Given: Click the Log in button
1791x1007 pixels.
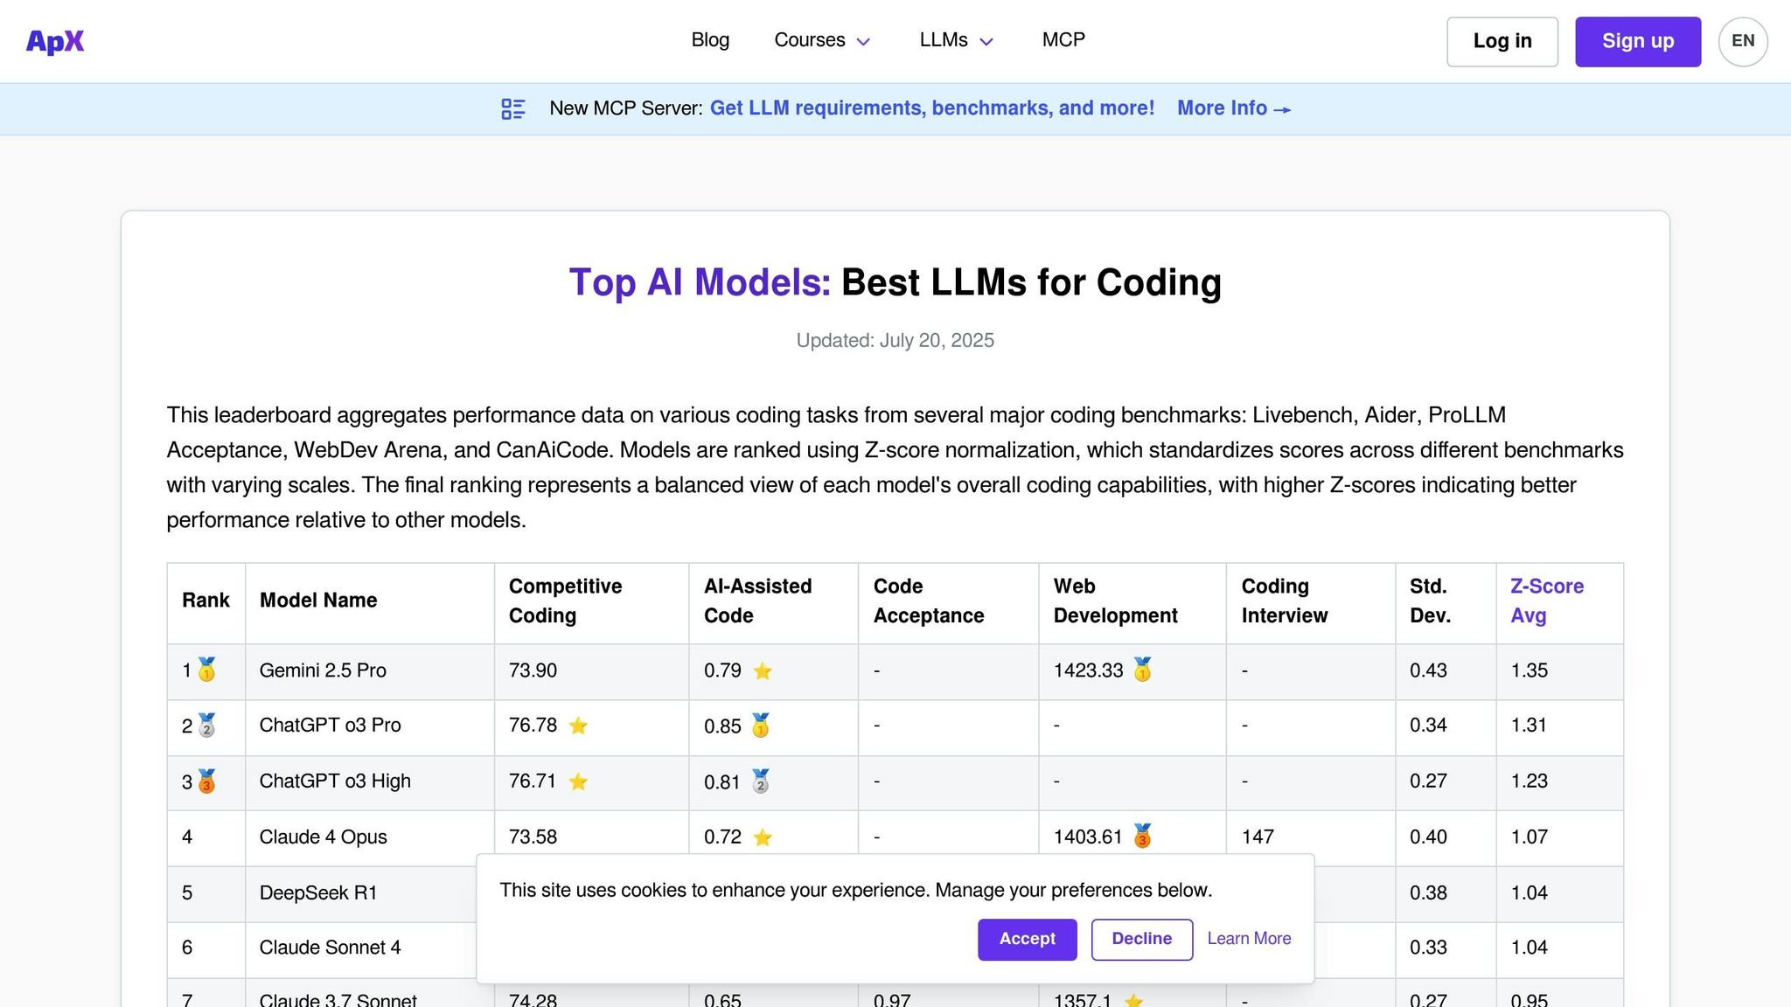Looking at the screenshot, I should [x=1502, y=41].
